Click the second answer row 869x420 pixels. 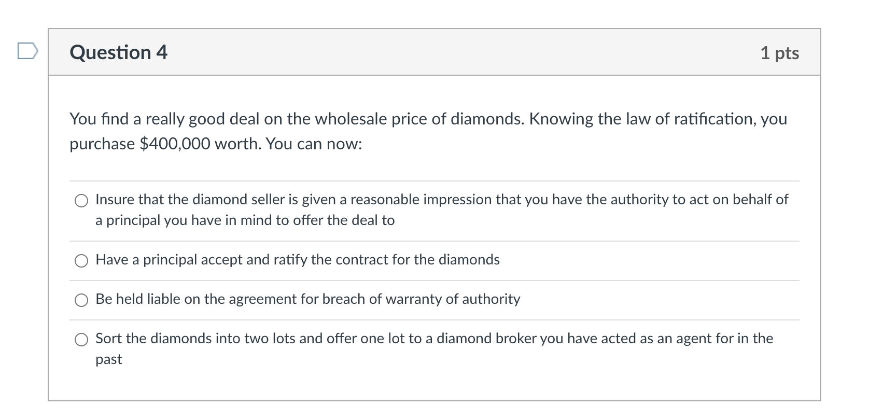297,260
